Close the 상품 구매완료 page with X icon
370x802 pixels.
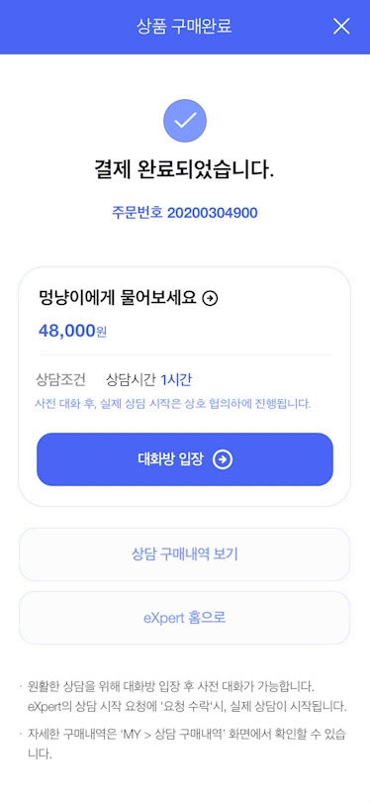(x=341, y=26)
